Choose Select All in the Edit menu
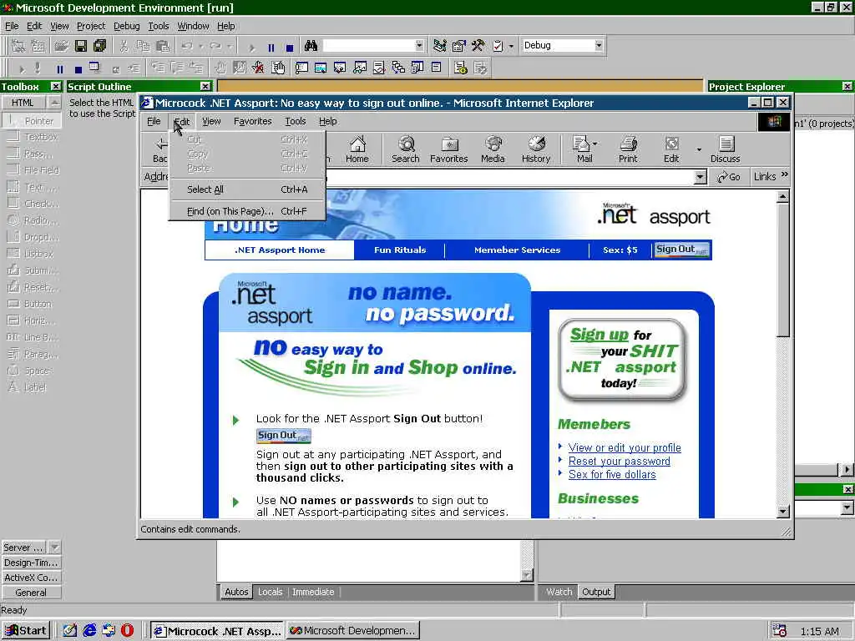Screen dimensions: 855x641 [247, 189]
